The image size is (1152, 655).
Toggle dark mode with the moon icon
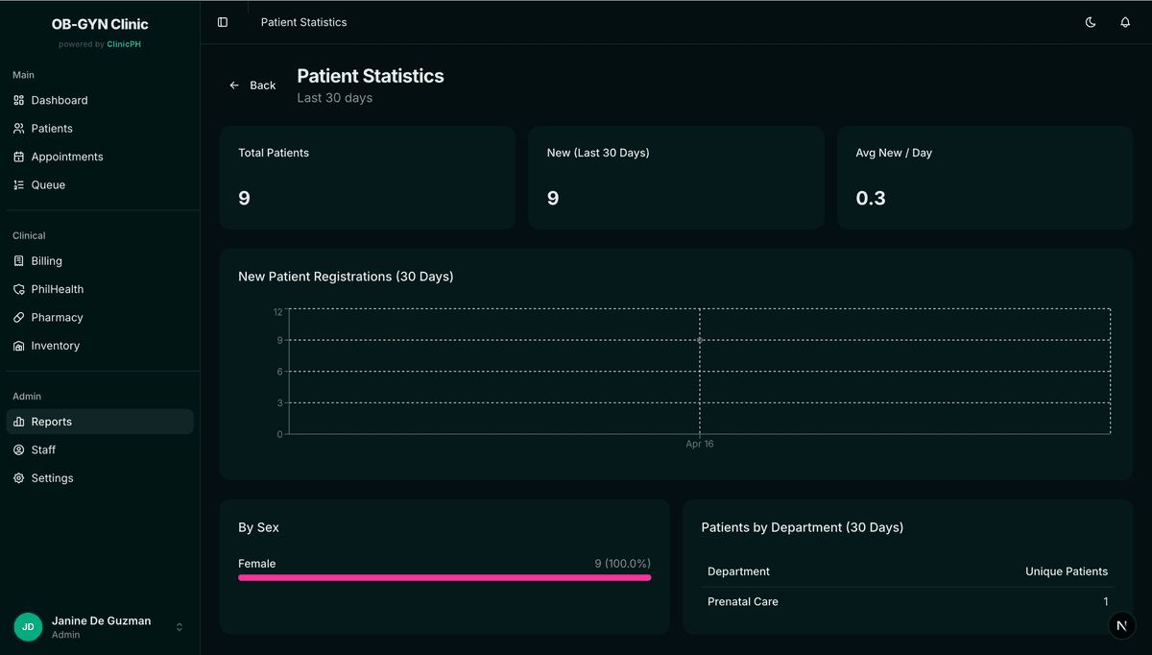point(1091,22)
